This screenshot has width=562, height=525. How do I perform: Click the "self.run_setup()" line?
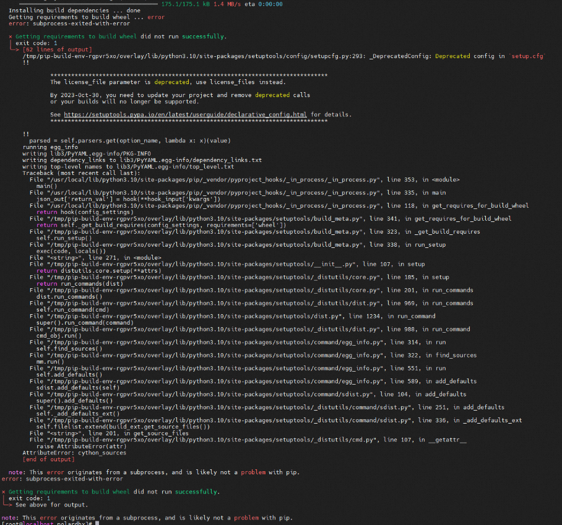64,238
